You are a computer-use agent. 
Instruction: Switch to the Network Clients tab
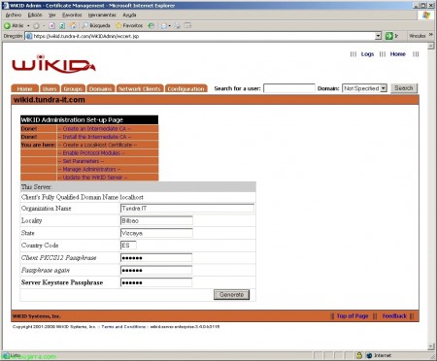point(140,88)
